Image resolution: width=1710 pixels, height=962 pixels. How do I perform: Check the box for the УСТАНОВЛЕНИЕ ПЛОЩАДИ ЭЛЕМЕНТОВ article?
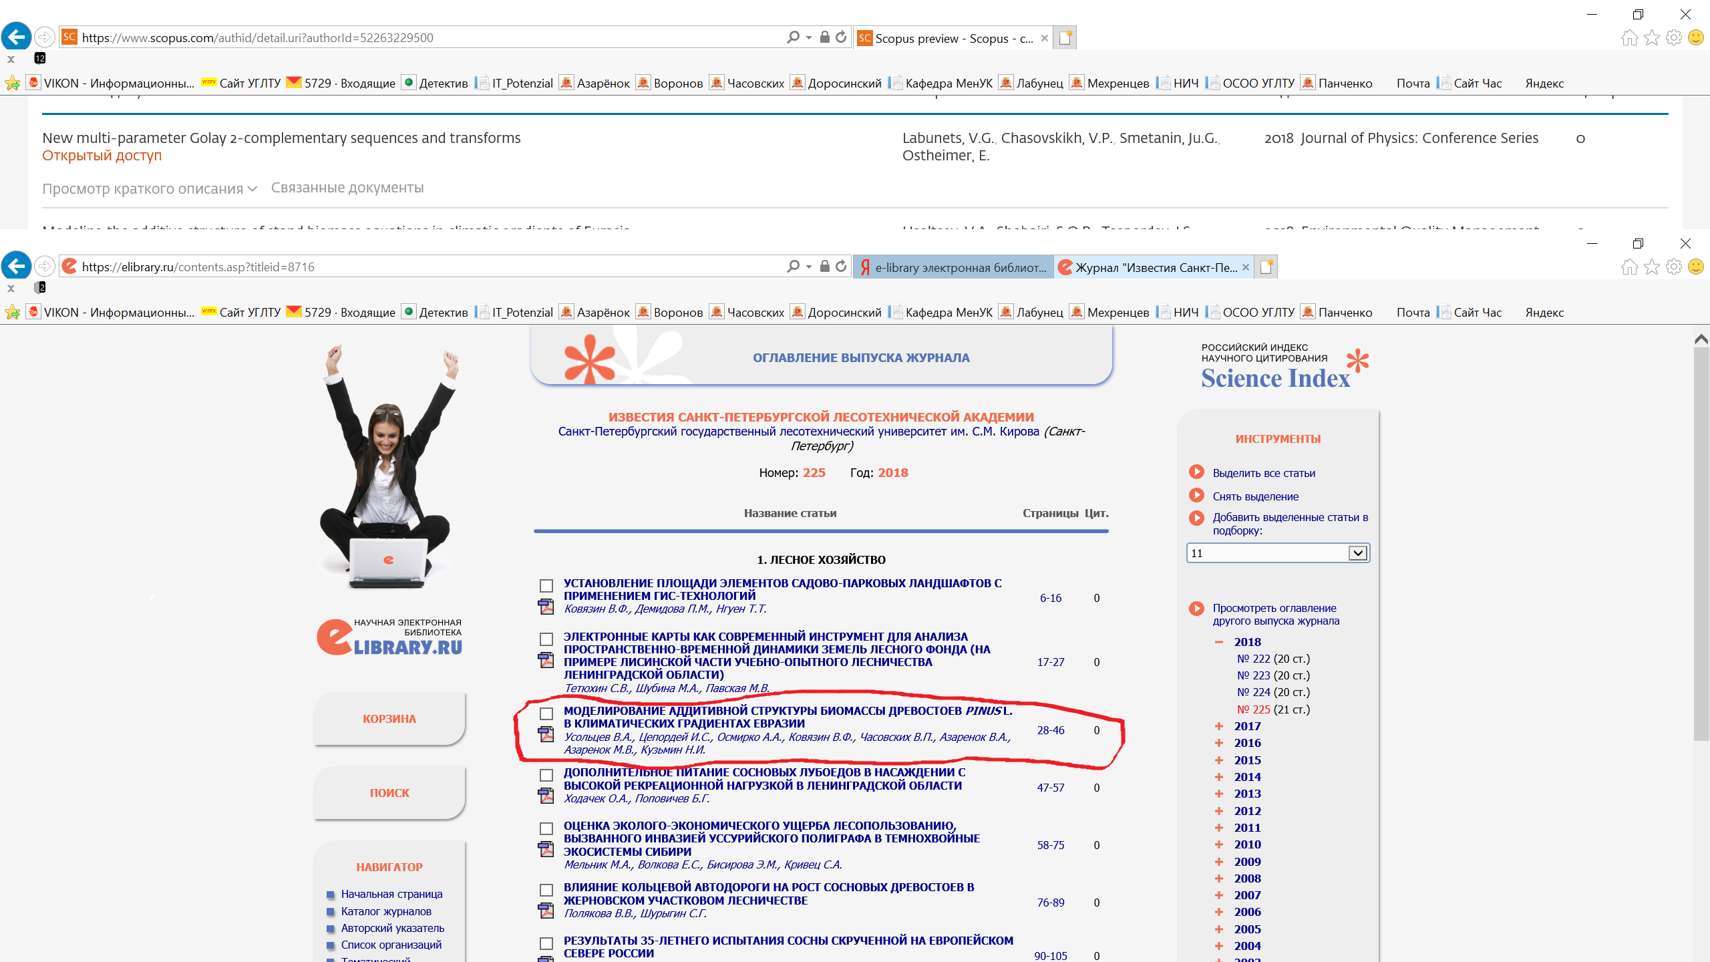[x=546, y=586]
